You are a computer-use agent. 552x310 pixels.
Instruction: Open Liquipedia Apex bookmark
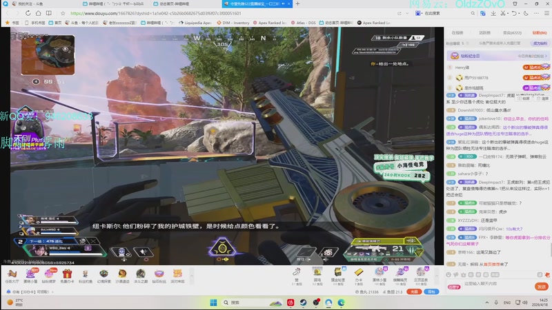(x=195, y=23)
